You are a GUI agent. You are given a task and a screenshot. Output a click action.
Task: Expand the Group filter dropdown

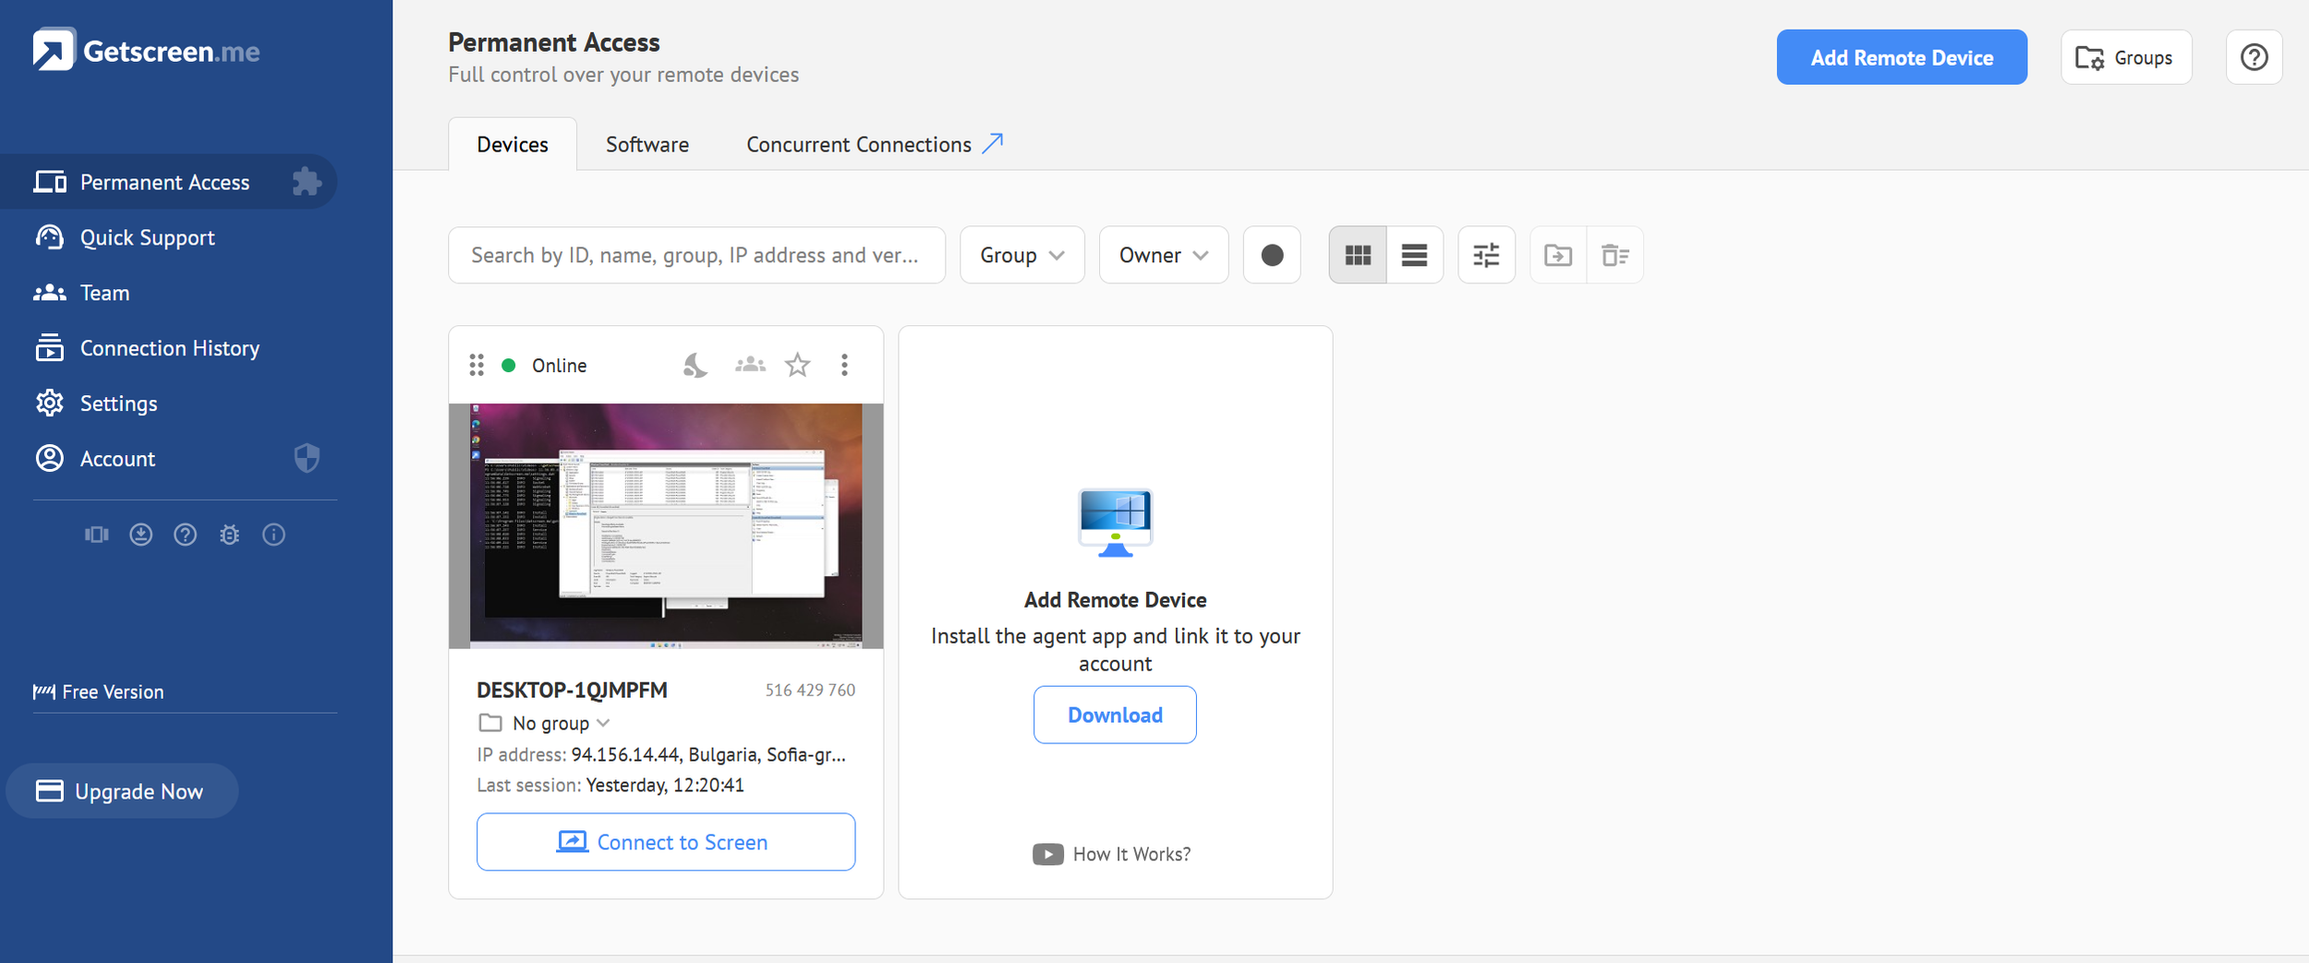[x=1022, y=255]
